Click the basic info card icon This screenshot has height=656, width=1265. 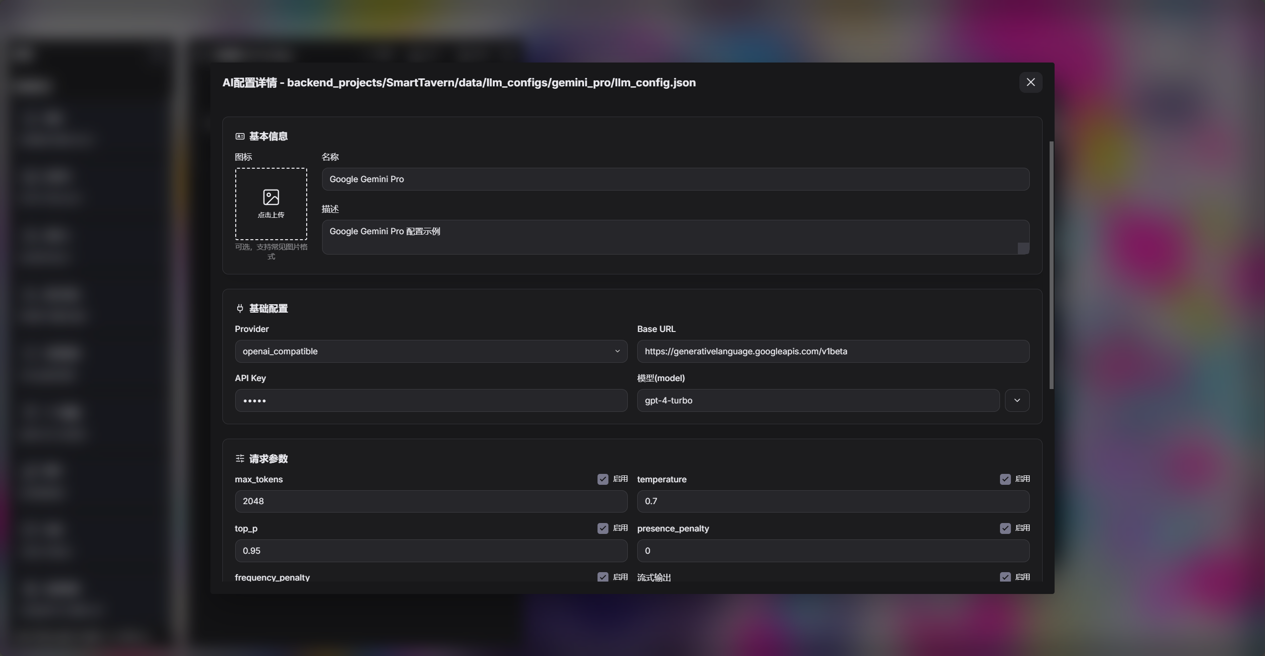tap(240, 136)
